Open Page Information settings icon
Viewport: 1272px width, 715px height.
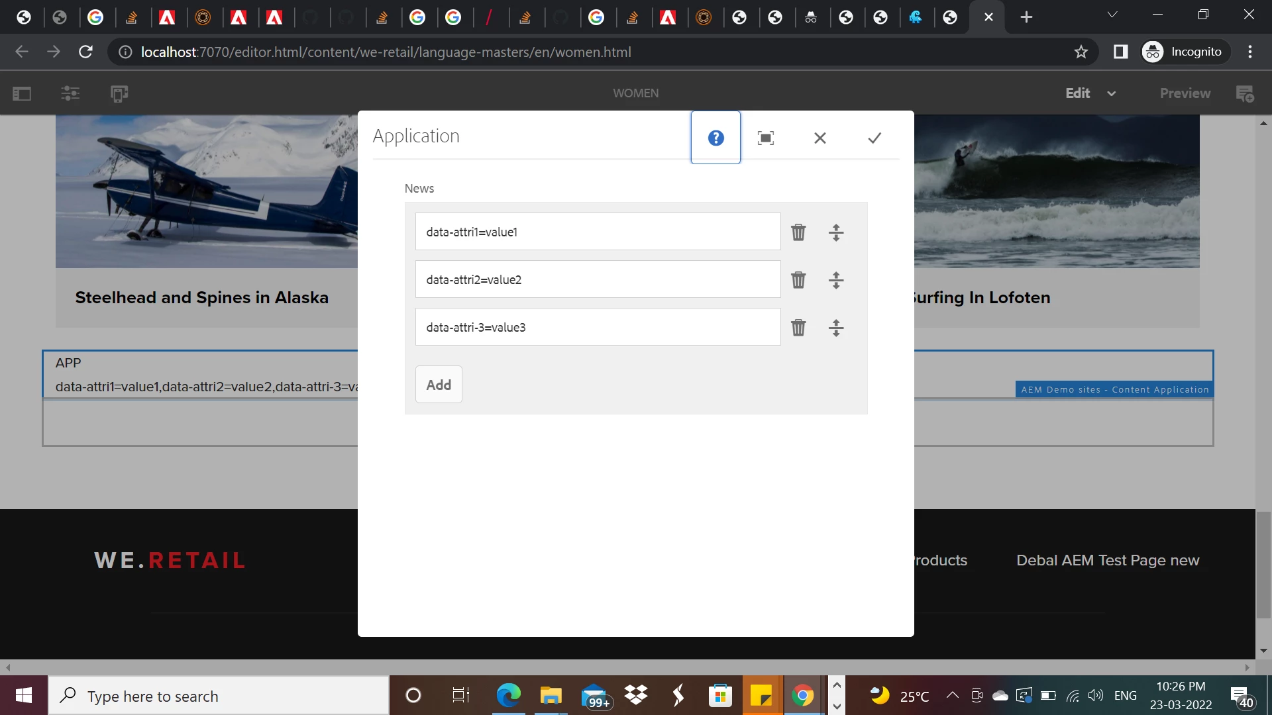70,93
